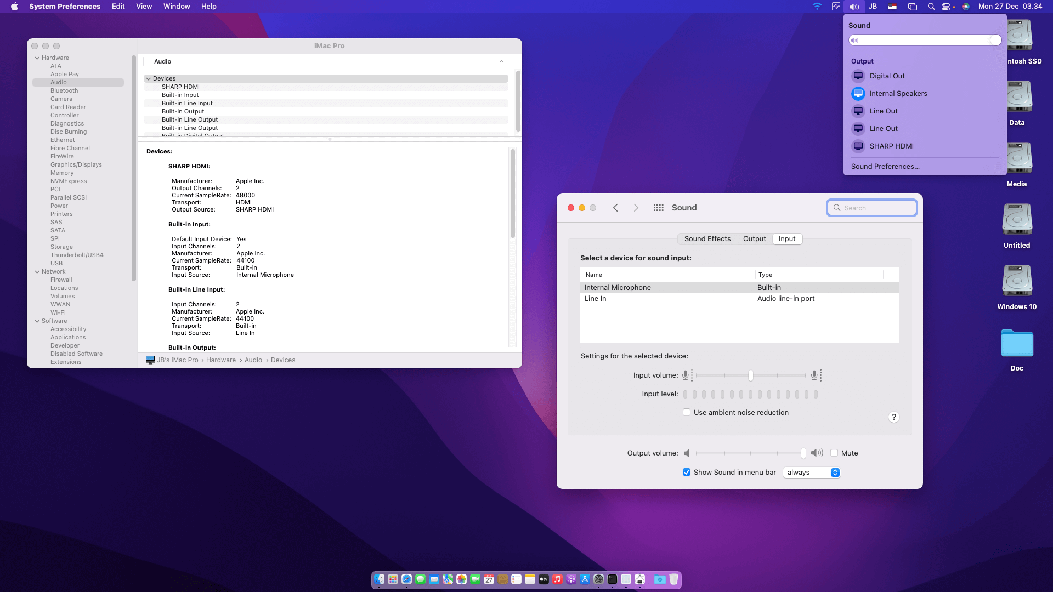Enable ambient noise reduction checkbox

(x=686, y=413)
